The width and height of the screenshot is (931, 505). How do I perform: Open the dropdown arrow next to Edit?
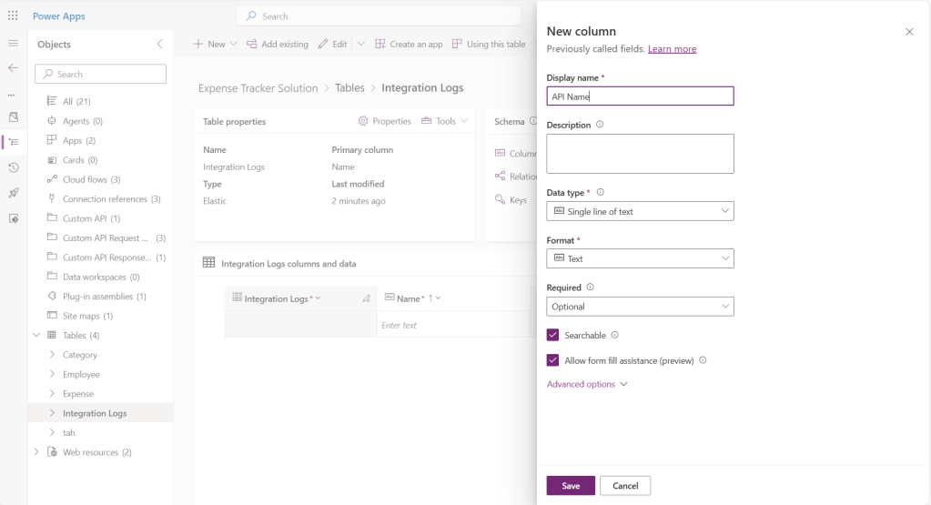pos(361,44)
